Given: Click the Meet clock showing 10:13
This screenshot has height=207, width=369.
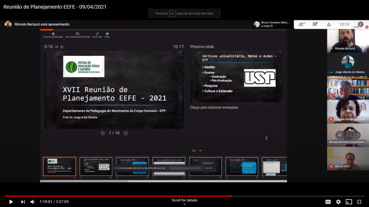Looking at the screenshot, I should 344,24.
